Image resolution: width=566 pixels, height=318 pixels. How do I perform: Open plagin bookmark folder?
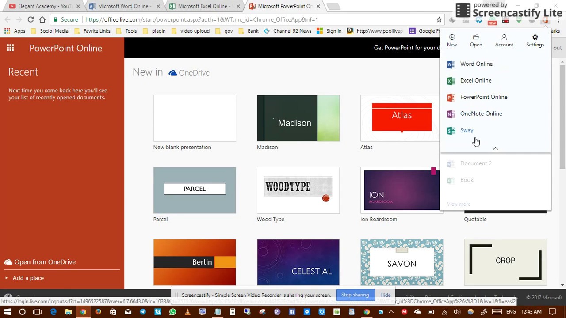pyautogui.click(x=154, y=31)
